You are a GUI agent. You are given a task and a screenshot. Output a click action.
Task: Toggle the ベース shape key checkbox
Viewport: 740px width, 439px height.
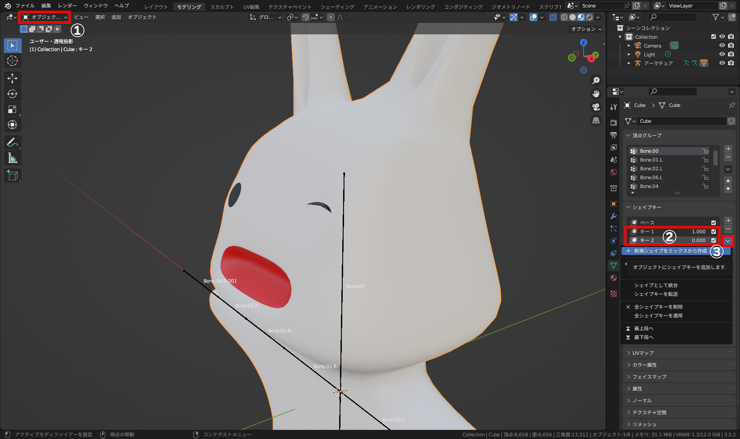pos(714,223)
